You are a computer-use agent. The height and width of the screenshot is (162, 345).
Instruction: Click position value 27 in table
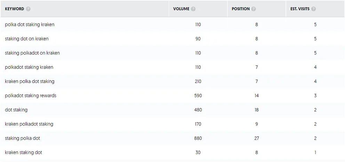coord(256,138)
